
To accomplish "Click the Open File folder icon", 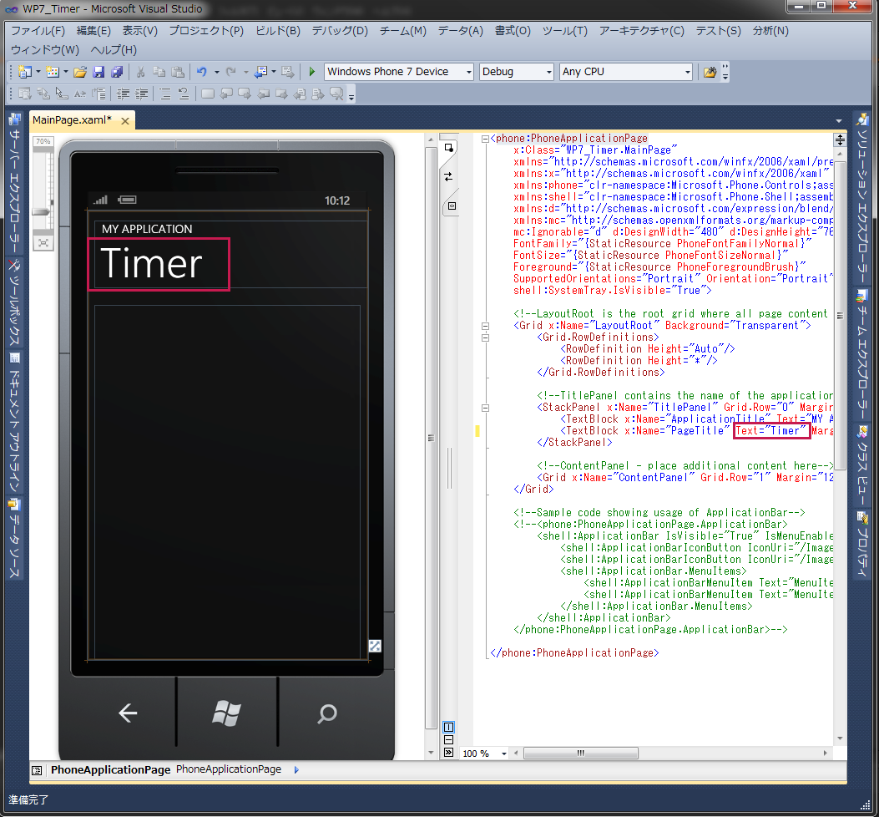I will [x=80, y=72].
